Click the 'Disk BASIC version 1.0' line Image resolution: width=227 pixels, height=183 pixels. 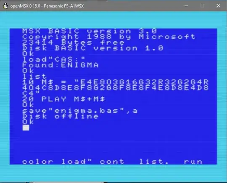93,48
